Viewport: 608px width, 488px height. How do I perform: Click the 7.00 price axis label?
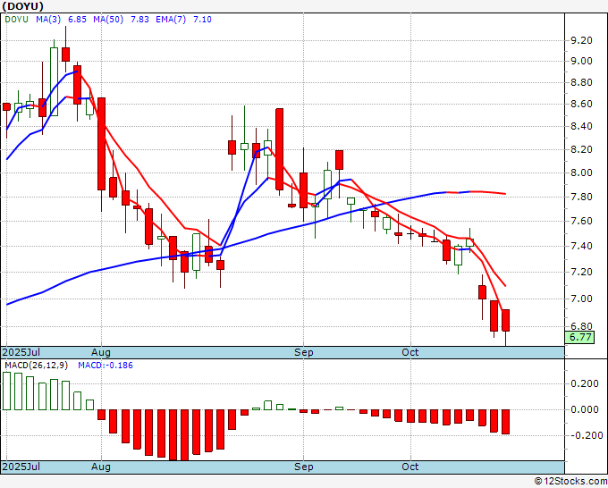581,299
